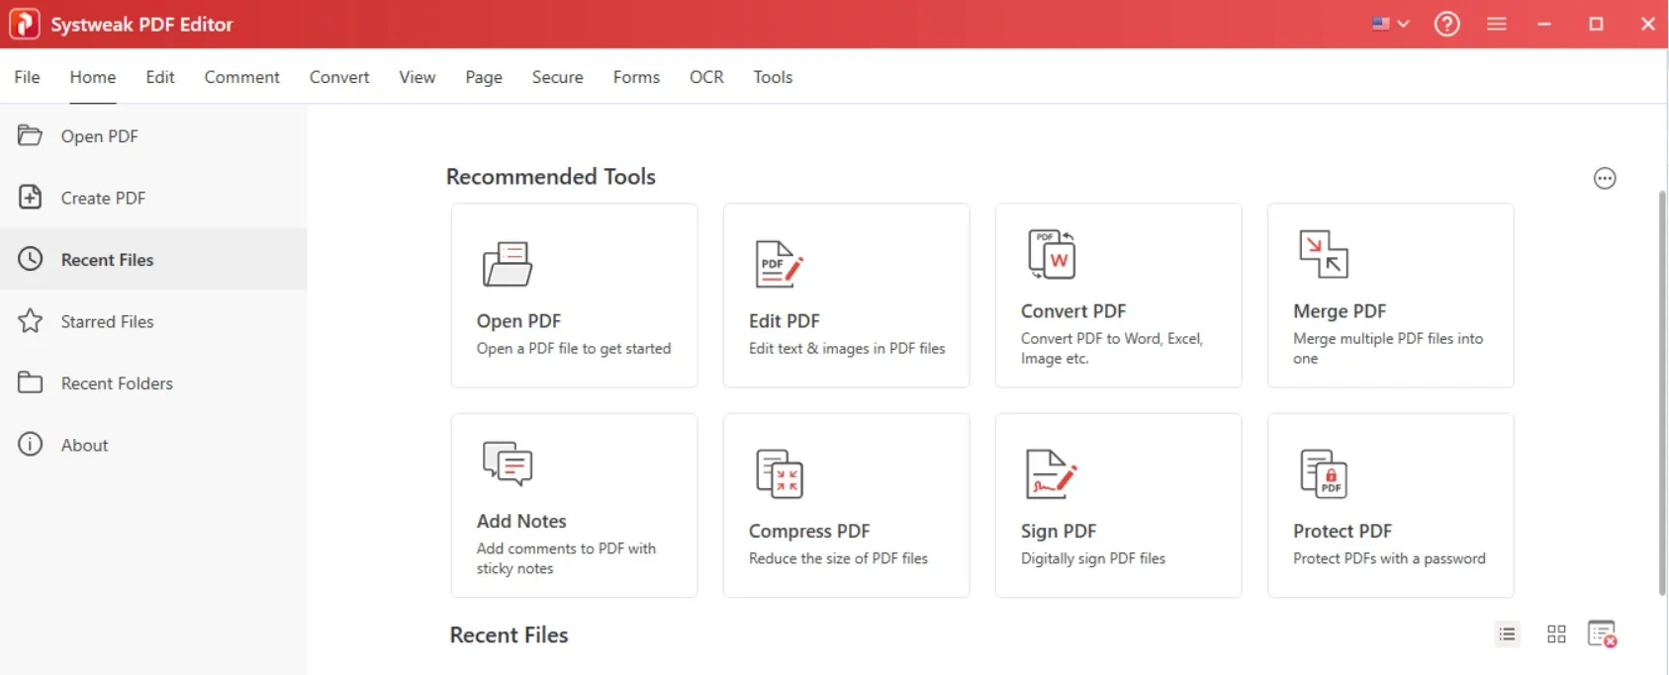The width and height of the screenshot is (1669, 675).
Task: Click the Recent Files clock icon
Action: pyautogui.click(x=31, y=259)
